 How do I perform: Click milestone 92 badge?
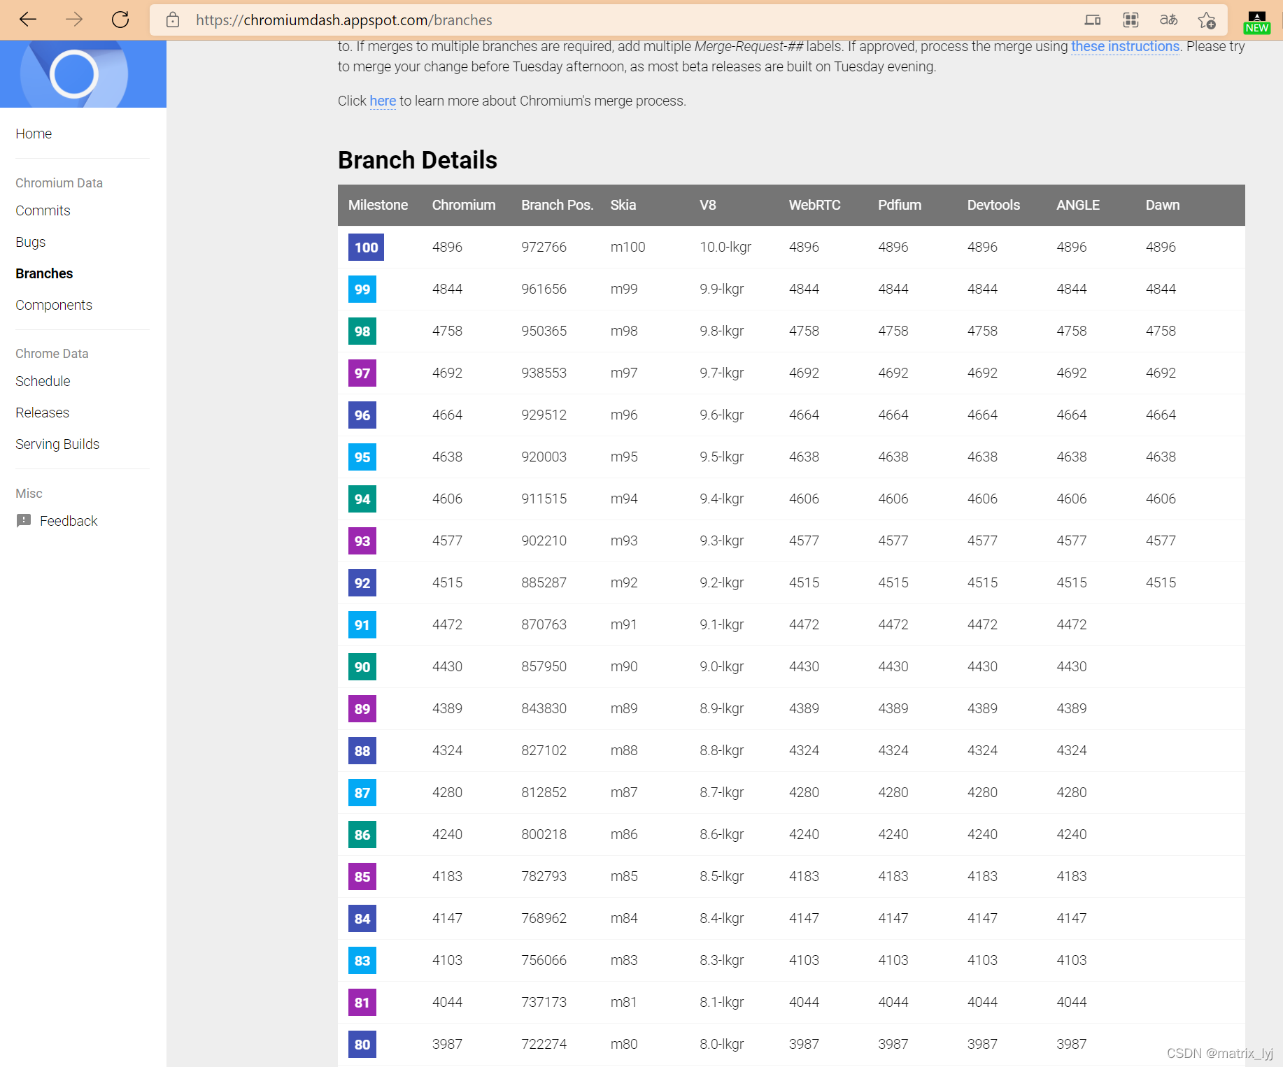point(362,582)
